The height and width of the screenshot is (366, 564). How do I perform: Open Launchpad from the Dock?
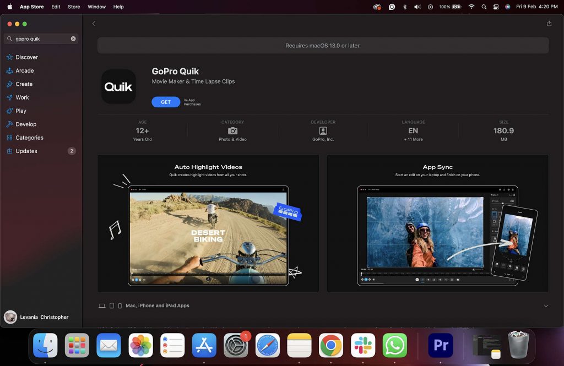[77, 345]
